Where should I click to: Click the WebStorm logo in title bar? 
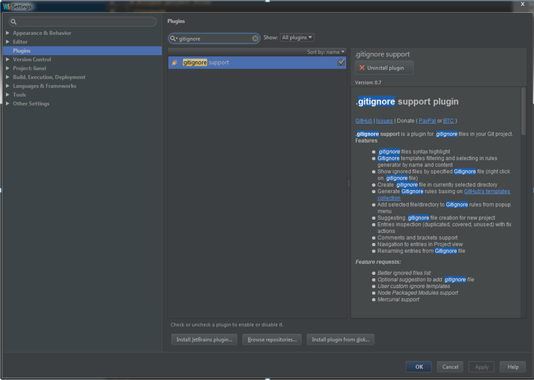6,6
